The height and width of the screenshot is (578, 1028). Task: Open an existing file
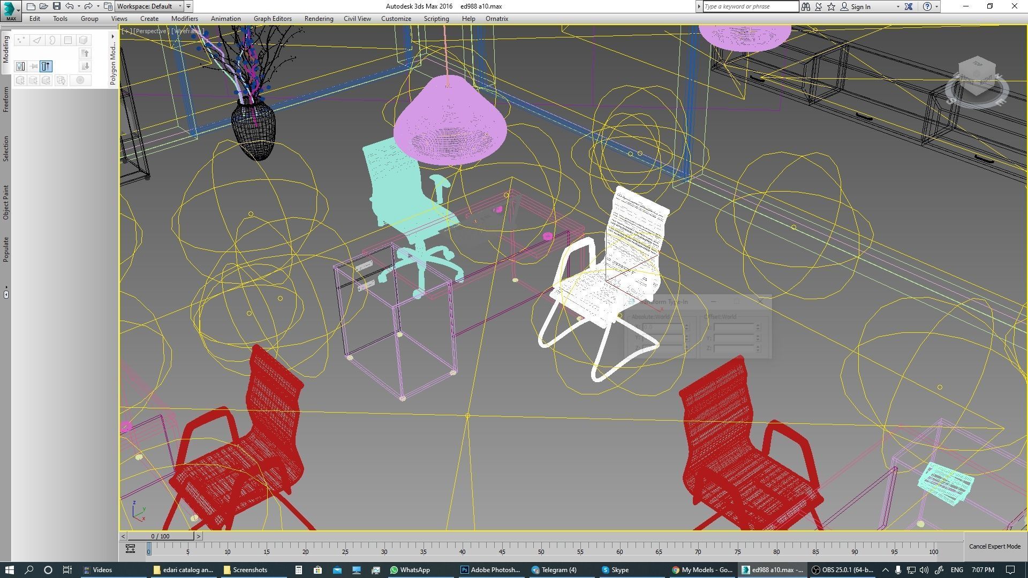[x=44, y=6]
